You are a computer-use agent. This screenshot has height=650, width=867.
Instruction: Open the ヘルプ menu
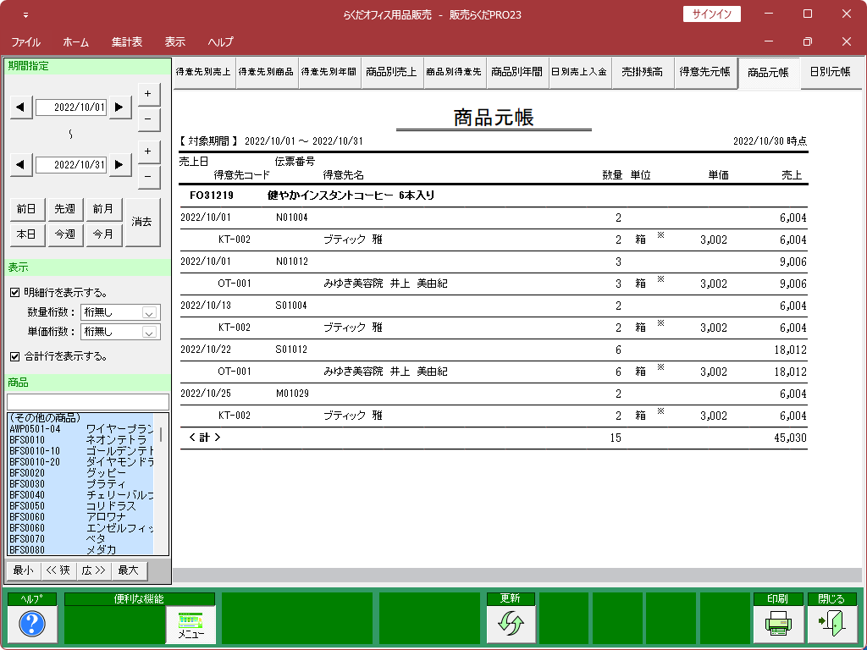click(221, 42)
